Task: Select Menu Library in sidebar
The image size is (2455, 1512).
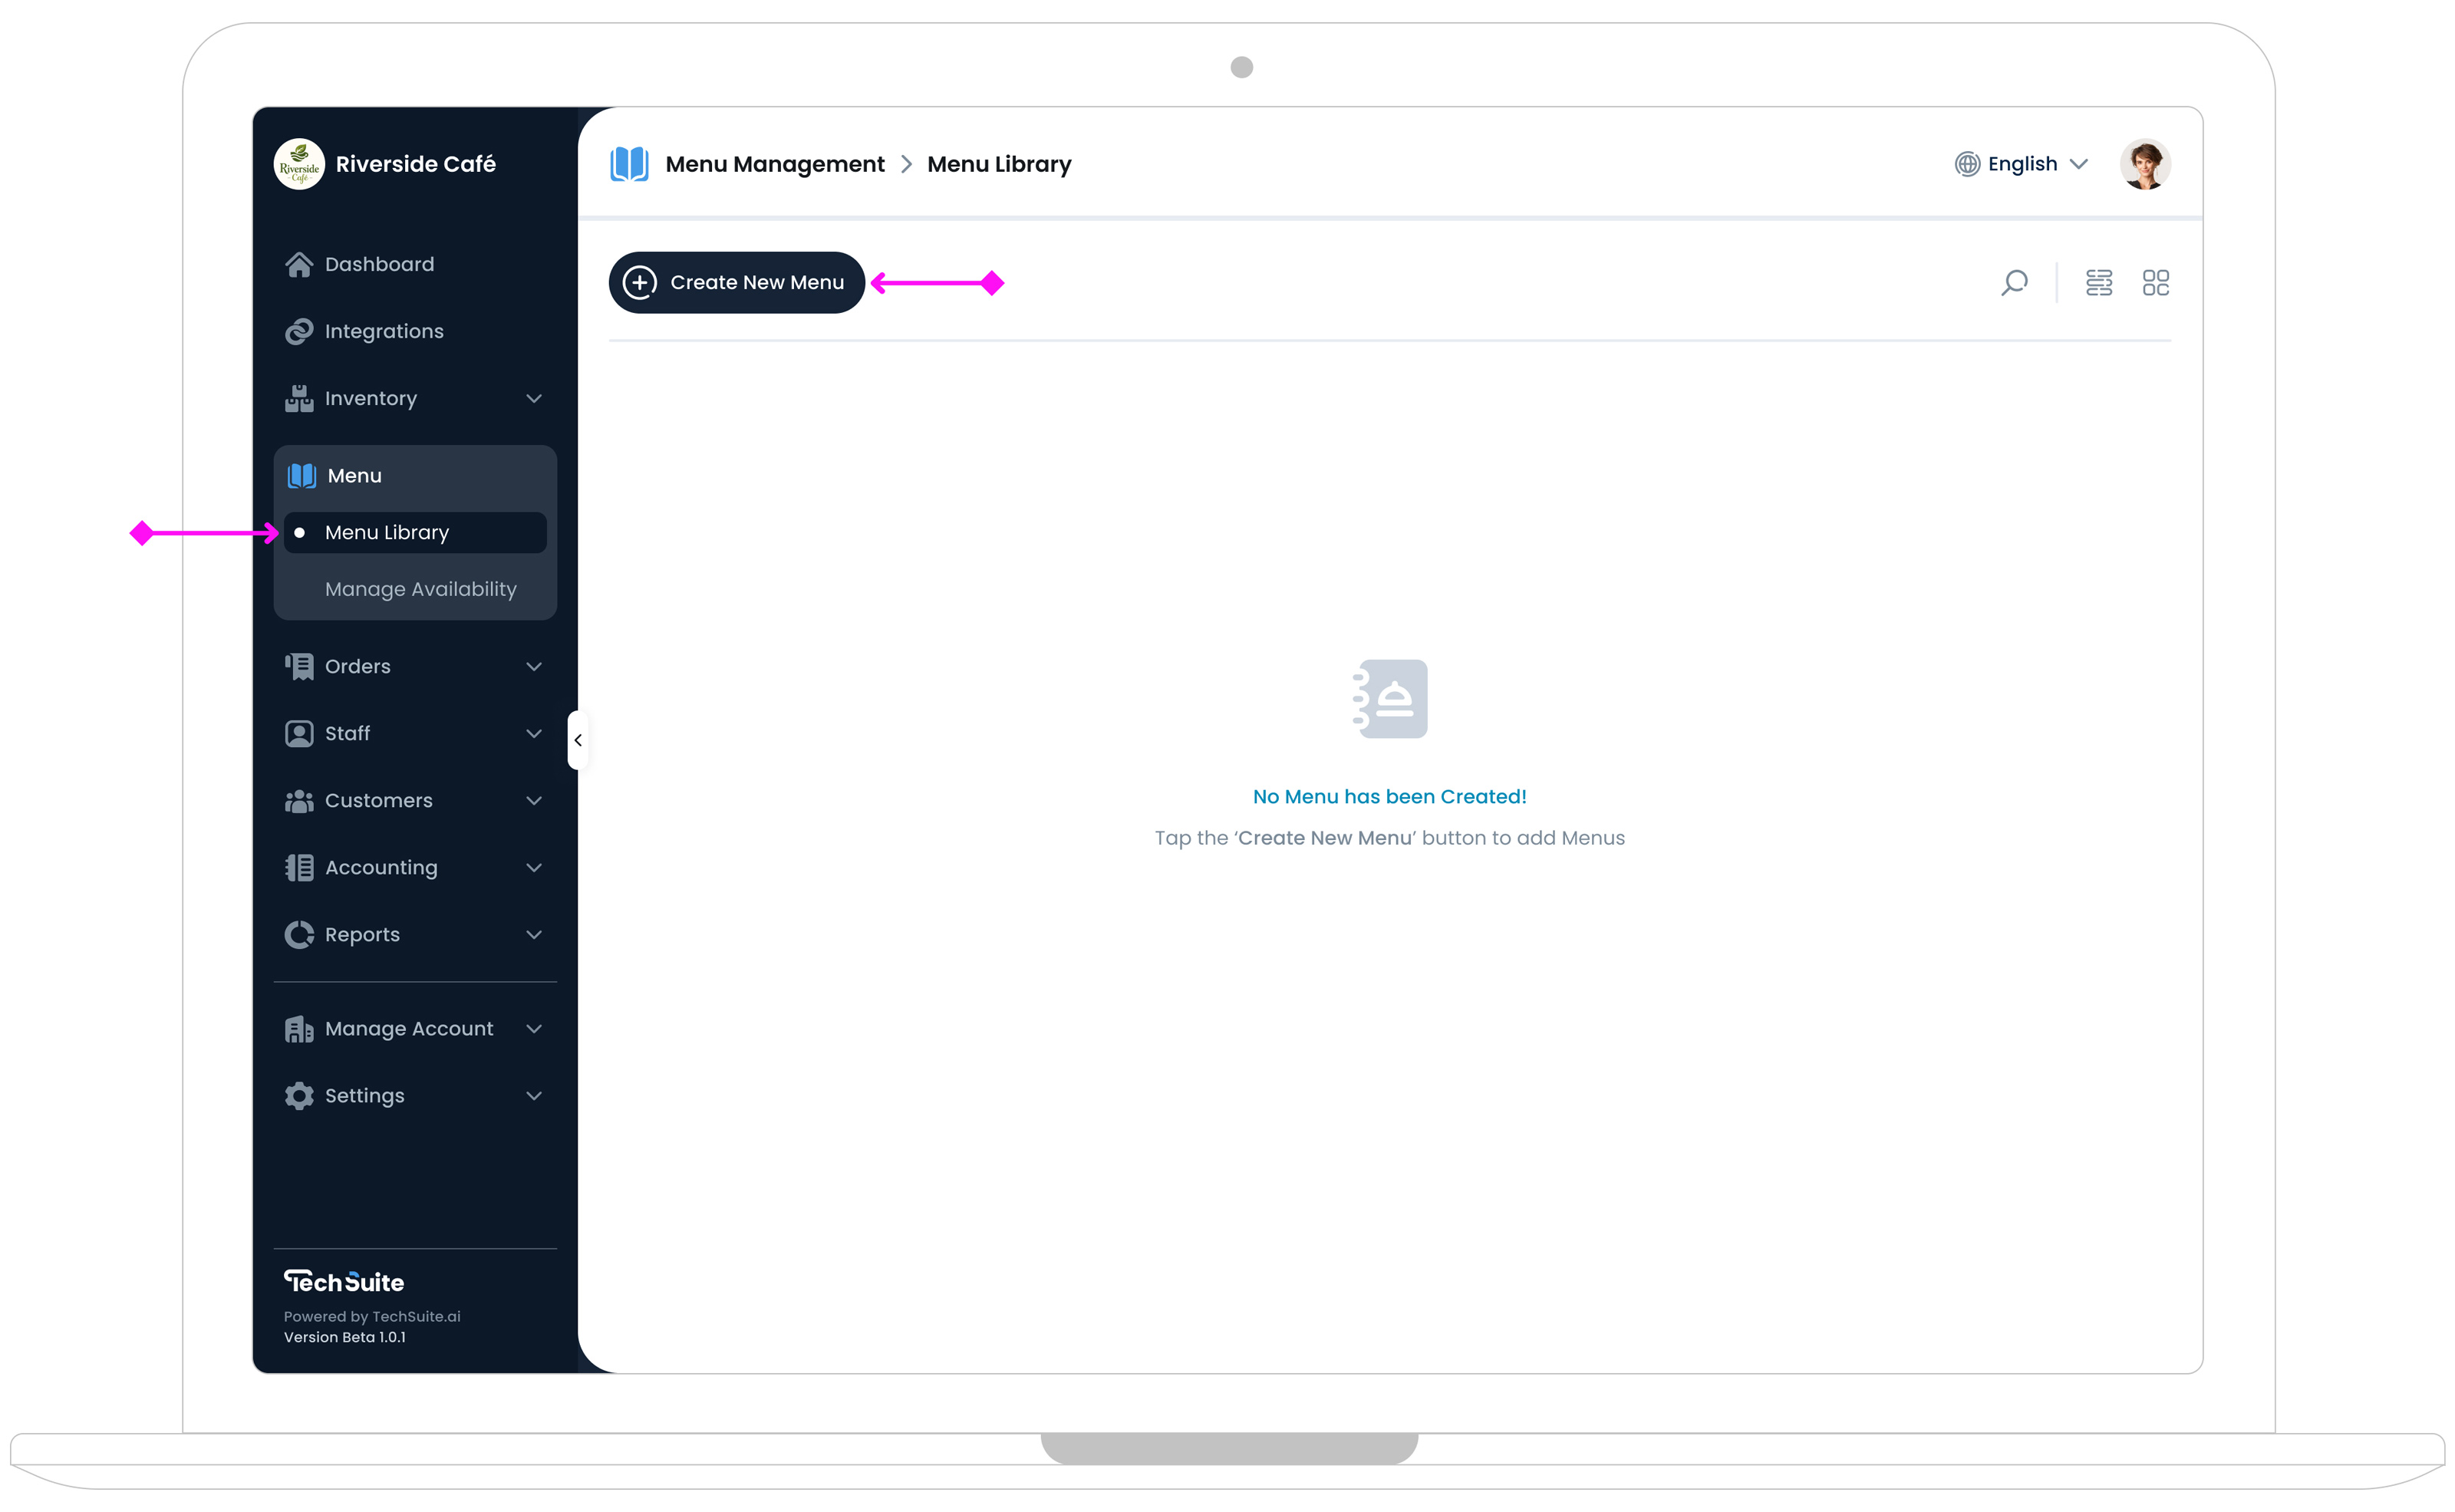Action: click(387, 532)
